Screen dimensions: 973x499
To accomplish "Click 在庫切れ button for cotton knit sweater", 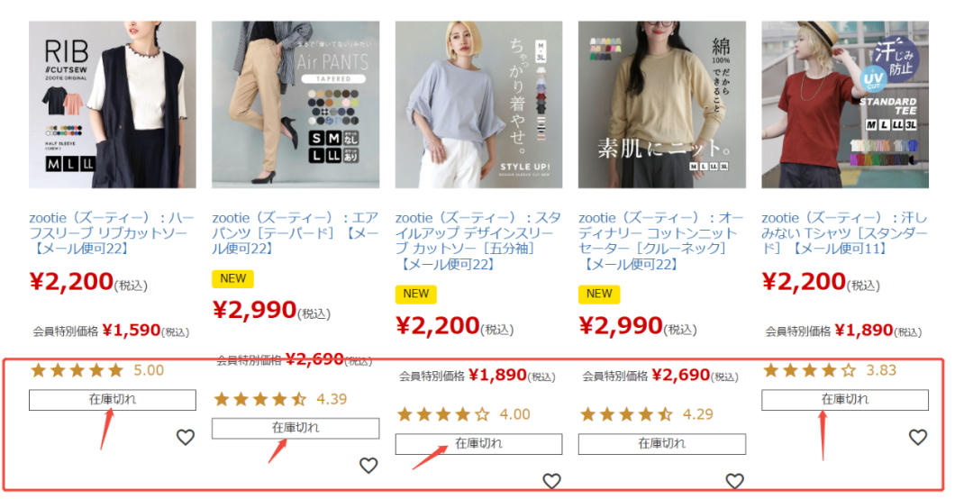I will (x=662, y=444).
